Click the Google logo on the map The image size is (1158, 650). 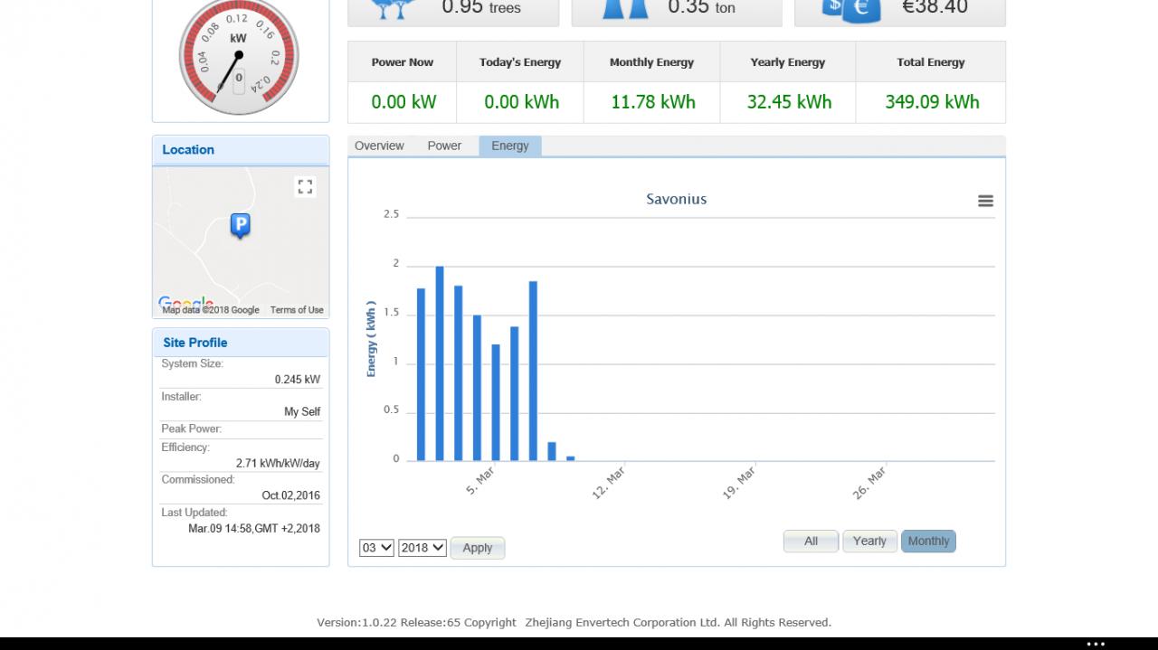185,303
